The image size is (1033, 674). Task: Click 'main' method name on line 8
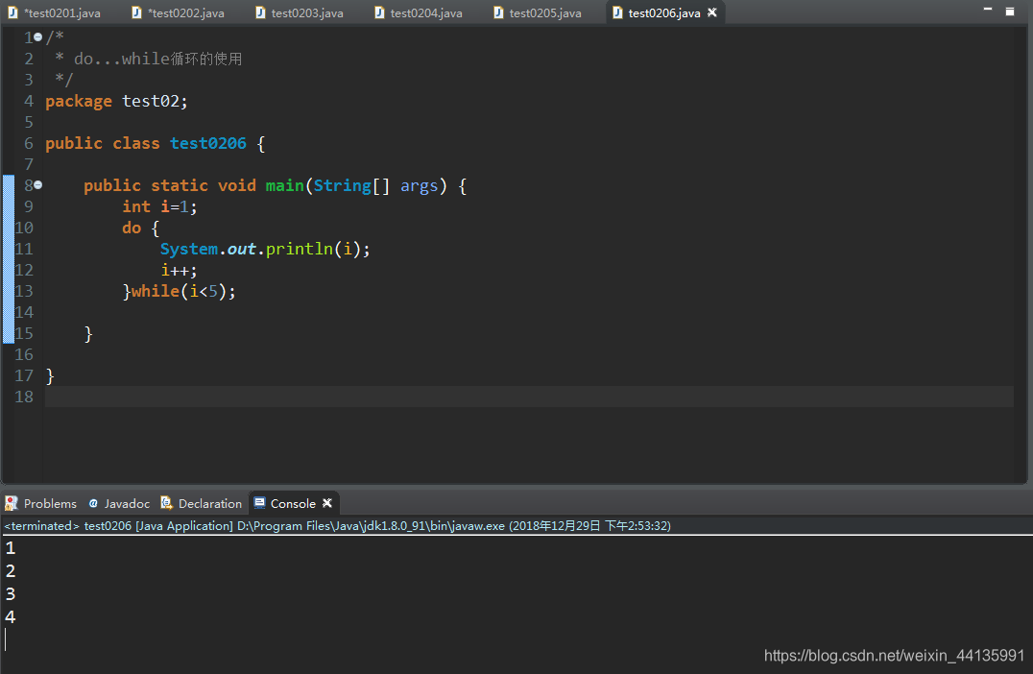click(284, 186)
